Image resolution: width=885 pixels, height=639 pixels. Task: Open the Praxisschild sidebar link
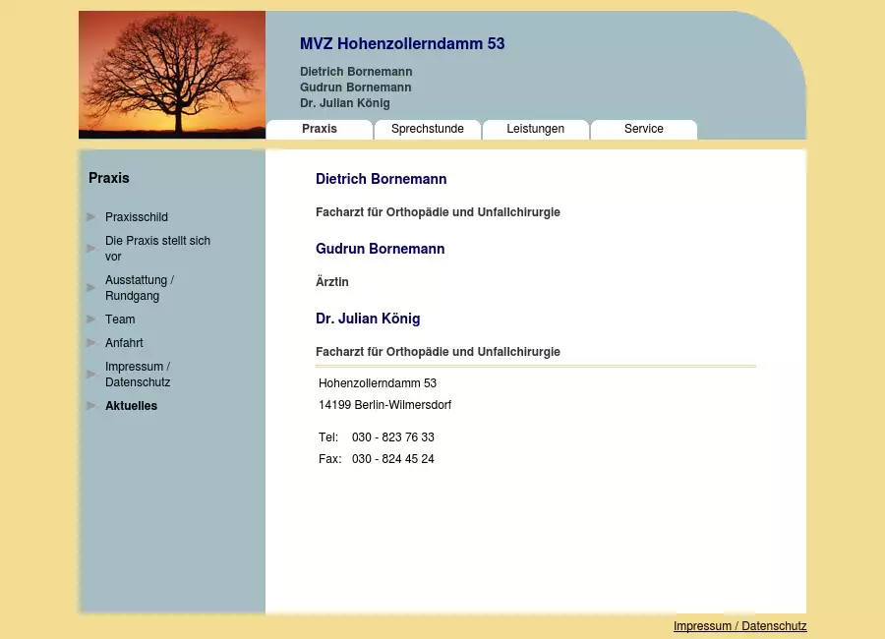pyautogui.click(x=137, y=217)
